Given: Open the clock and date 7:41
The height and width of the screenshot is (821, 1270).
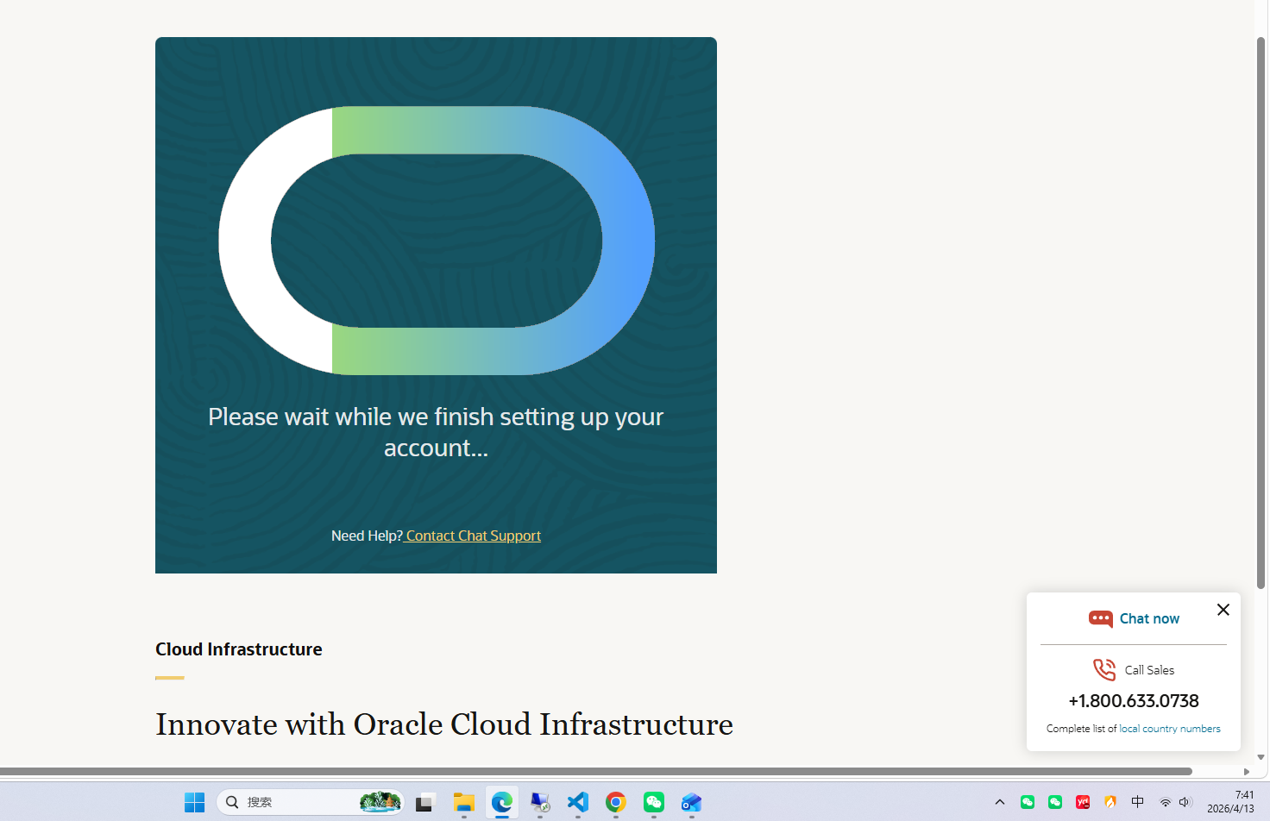Looking at the screenshot, I should coord(1231,802).
